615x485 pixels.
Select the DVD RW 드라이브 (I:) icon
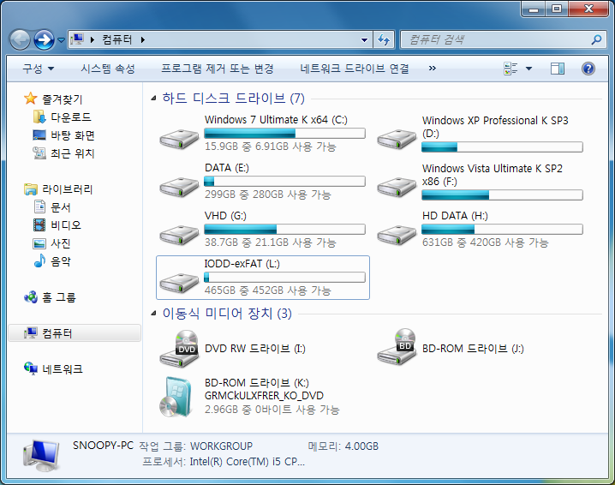click(179, 349)
